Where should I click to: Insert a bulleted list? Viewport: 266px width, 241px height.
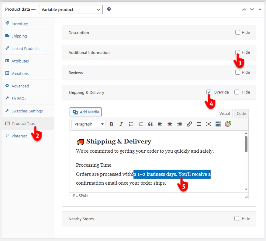click(131, 124)
